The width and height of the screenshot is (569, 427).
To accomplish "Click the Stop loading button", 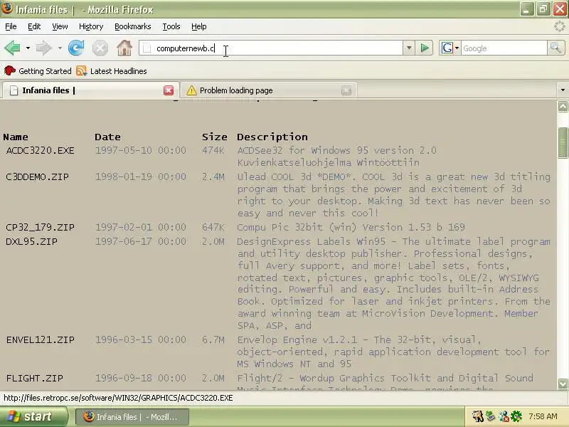I will pos(100,48).
